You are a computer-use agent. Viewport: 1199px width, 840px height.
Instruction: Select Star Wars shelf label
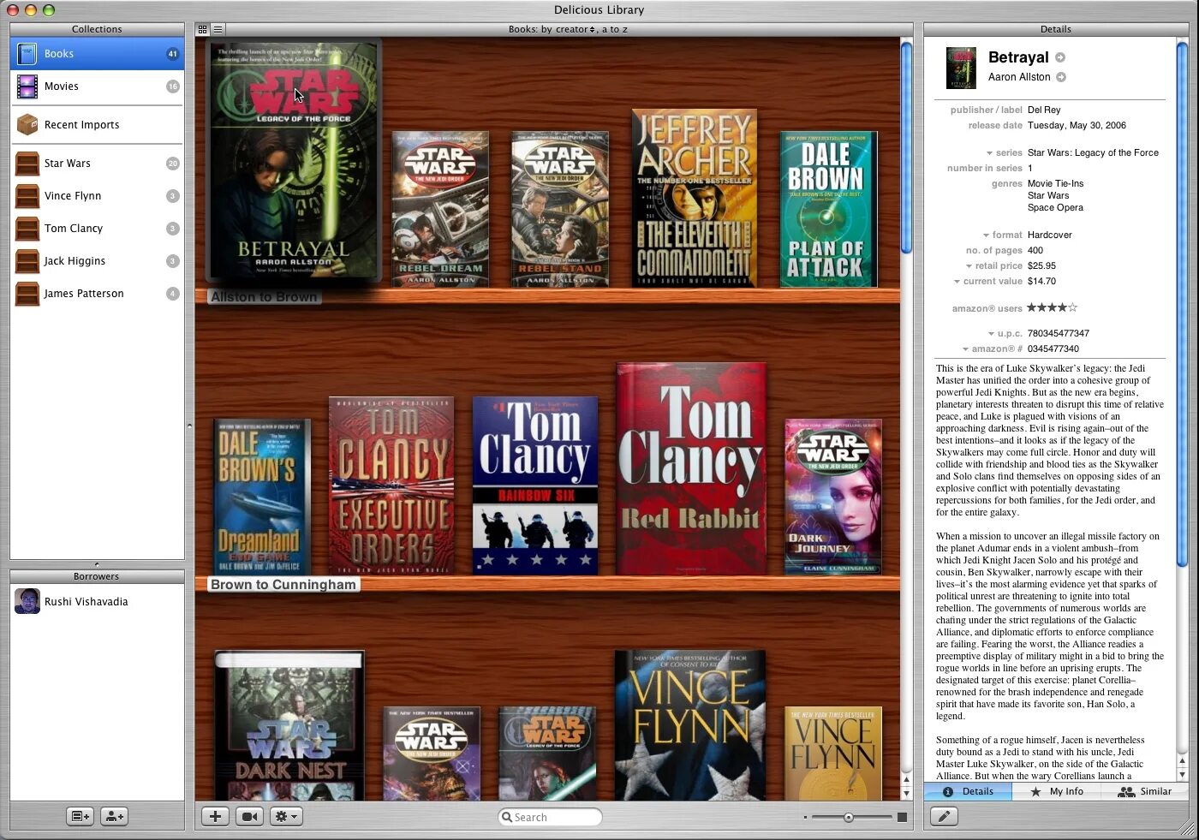68,164
